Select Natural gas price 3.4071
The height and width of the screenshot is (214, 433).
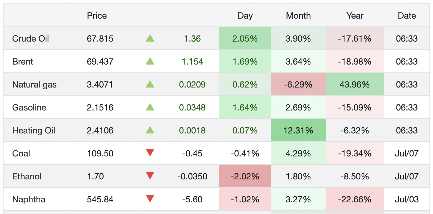100,84
